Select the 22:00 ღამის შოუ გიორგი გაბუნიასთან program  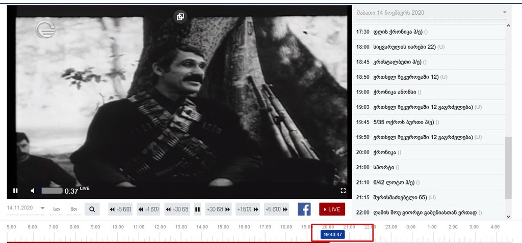(429, 212)
